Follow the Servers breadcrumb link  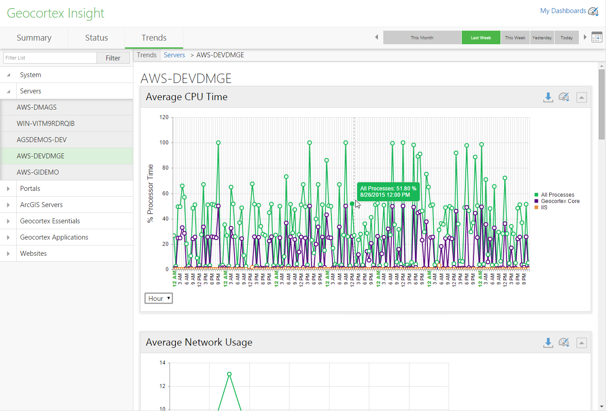click(x=174, y=55)
